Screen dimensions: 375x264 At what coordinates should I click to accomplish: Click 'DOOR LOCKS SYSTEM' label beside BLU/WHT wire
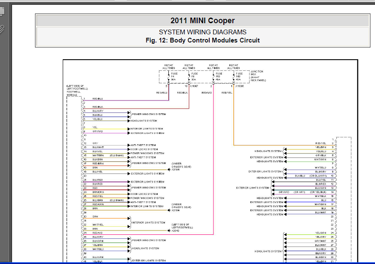coord(144,149)
